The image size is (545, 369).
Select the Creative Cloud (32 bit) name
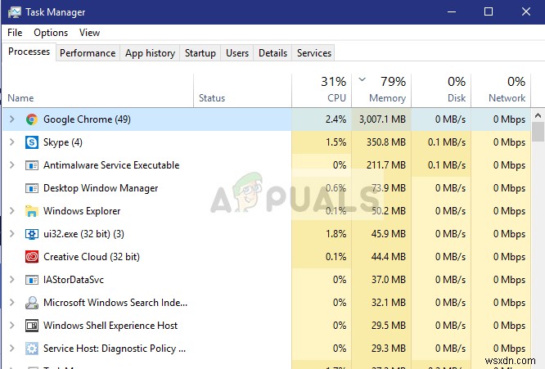click(x=92, y=257)
